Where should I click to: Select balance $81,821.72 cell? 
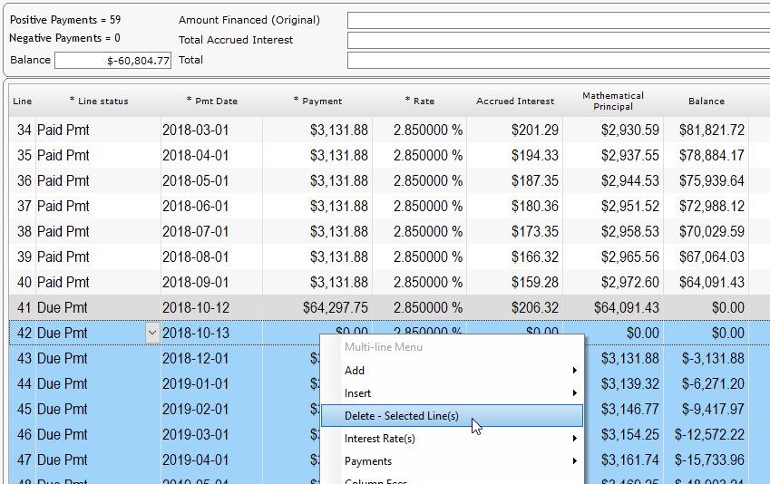(x=706, y=131)
